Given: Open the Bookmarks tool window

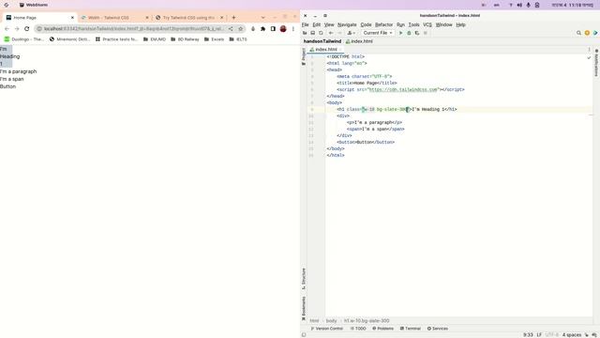Looking at the screenshot, I should click(x=304, y=308).
